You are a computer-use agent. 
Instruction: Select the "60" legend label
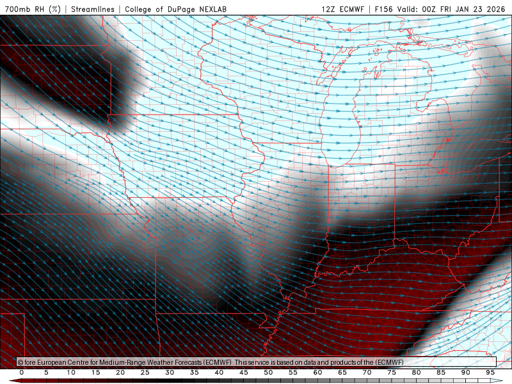[317, 372]
